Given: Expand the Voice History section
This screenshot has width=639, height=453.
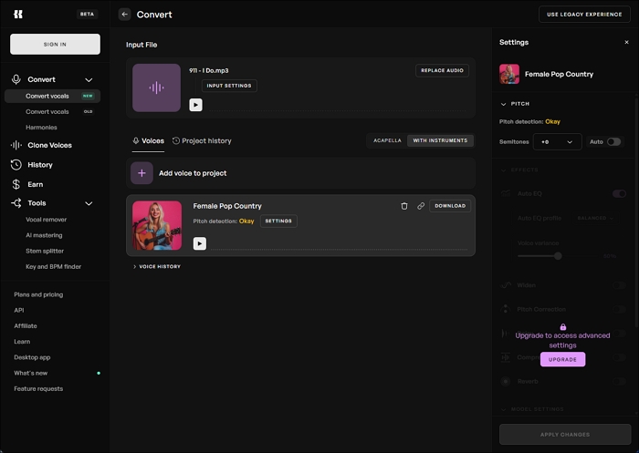Looking at the screenshot, I should coord(157,266).
